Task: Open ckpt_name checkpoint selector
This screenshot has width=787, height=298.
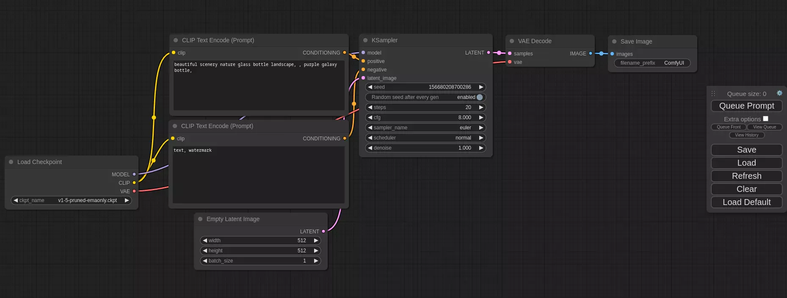Action: [x=71, y=200]
